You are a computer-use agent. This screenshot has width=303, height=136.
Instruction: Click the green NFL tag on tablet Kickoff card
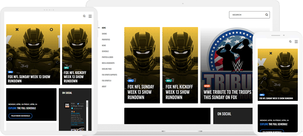66,68
